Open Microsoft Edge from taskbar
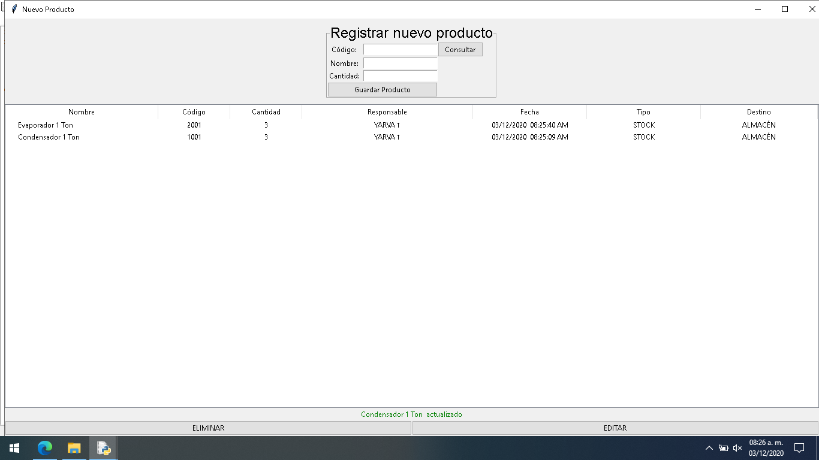Screen dimensions: 819x460 coord(45,448)
